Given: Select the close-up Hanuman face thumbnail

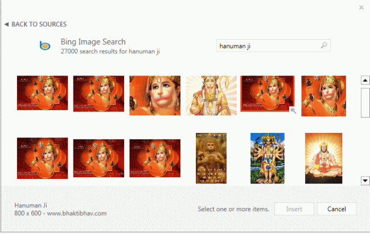Looking at the screenshot, I should click(x=155, y=95).
